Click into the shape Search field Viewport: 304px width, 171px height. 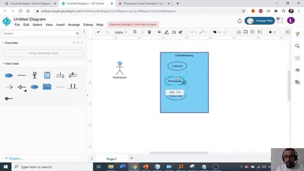click(41, 34)
